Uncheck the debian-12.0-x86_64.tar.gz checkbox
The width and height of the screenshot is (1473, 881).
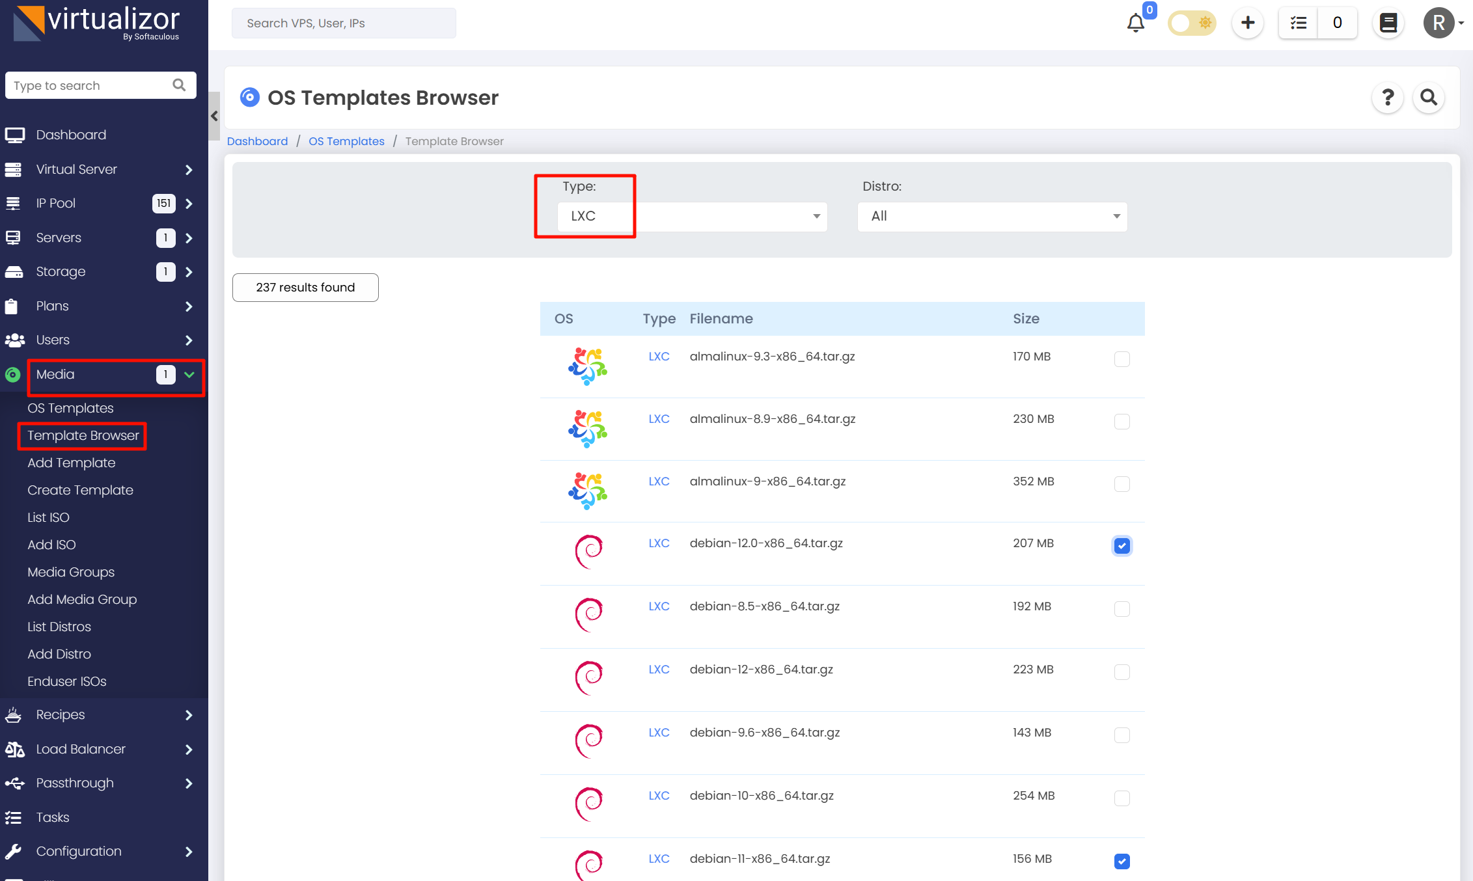[1122, 546]
